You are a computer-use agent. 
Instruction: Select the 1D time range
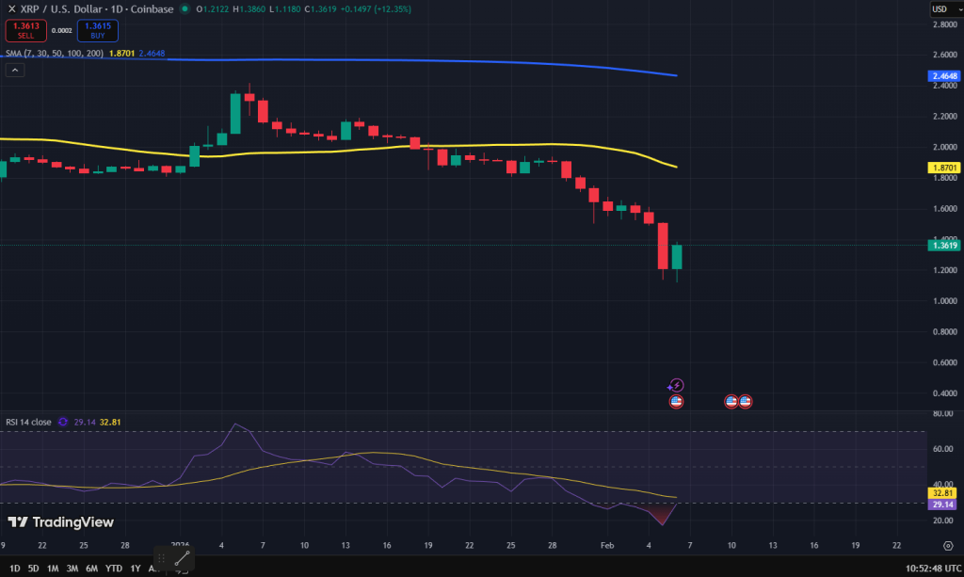[x=14, y=569]
